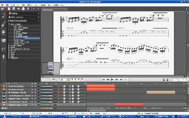Click the Open file icon in the toolbar
The height and width of the screenshot is (118, 189).
coord(14,9)
